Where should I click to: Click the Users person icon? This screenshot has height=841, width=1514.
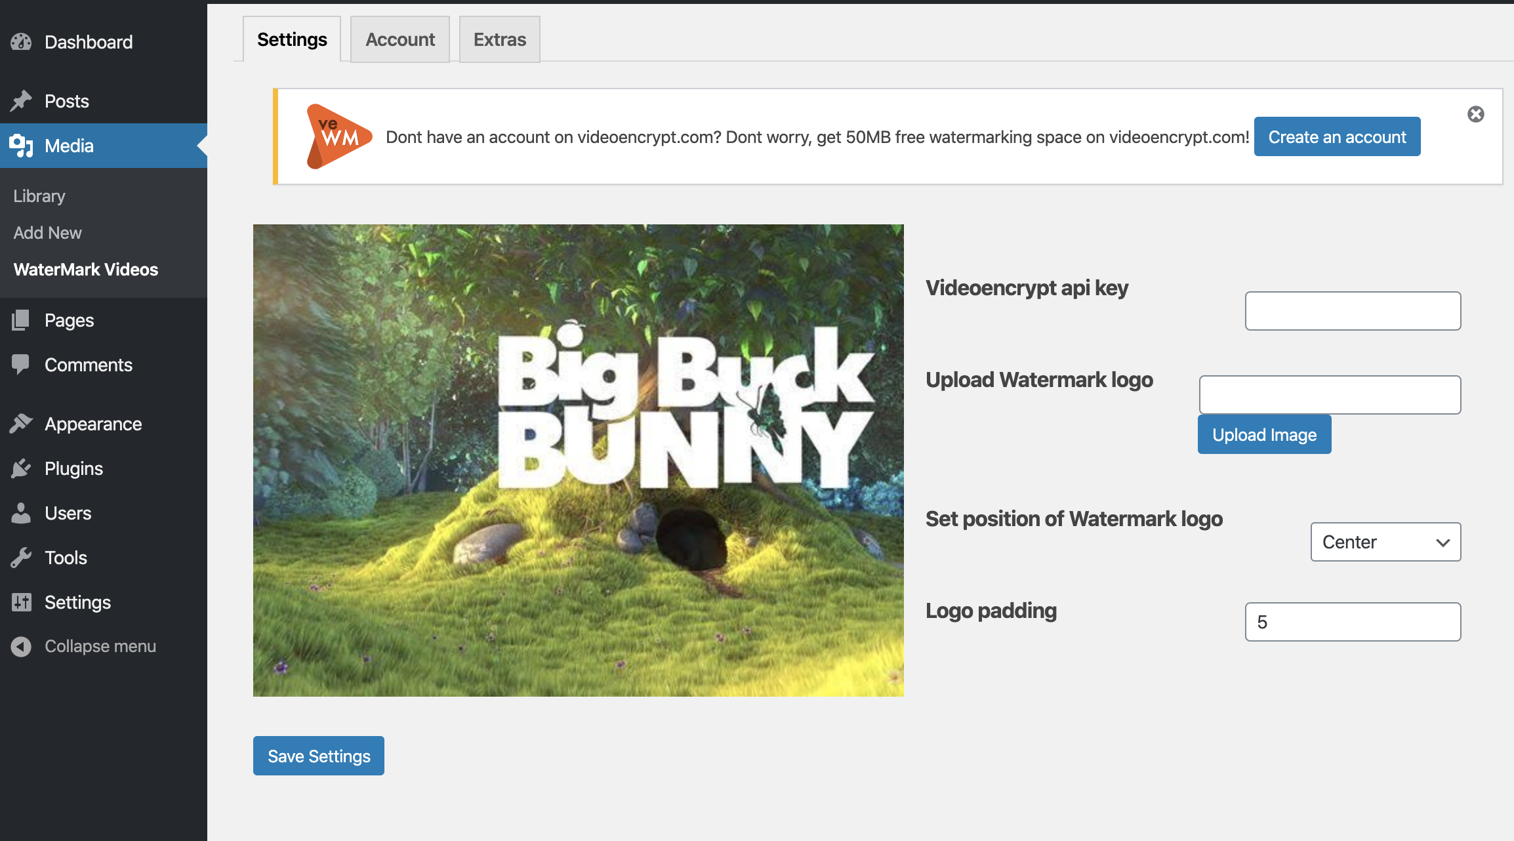pos(21,513)
